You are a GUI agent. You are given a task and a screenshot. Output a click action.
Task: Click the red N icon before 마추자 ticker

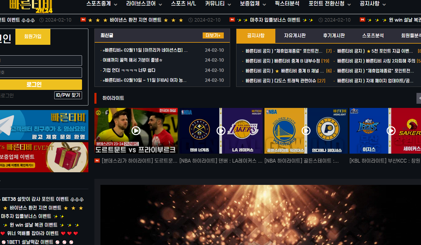coord(232,20)
